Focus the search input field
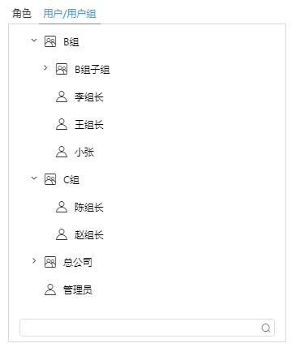The width and height of the screenshot is (300, 356). (x=147, y=328)
